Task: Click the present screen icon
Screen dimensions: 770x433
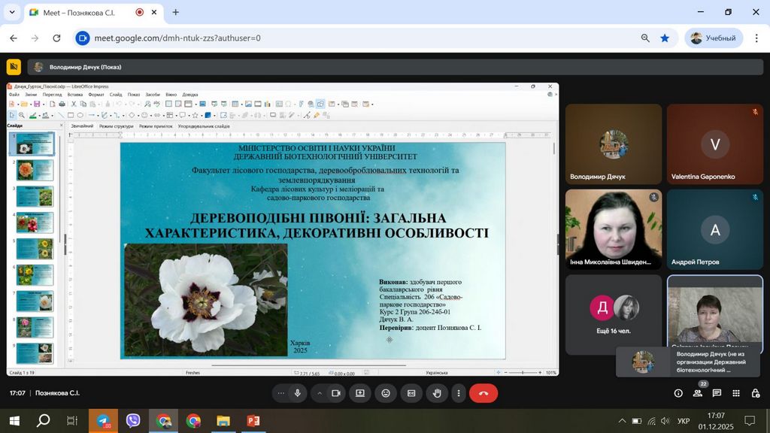Action: tap(360, 393)
